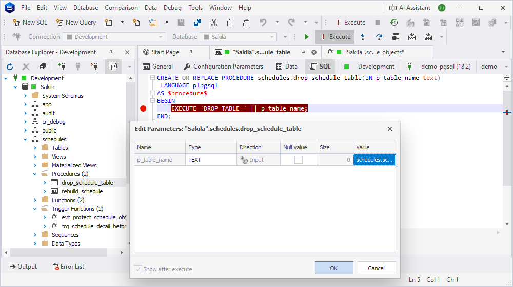
Task: Click the Undo arrow icon
Action: pos(263,23)
